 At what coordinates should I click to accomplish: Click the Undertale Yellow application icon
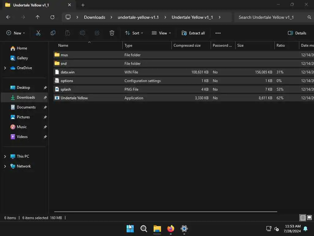(x=57, y=98)
